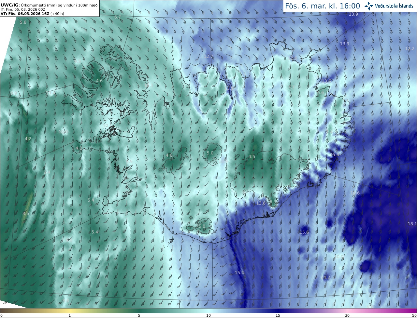Click the 14.2 value on the map
The image size is (417, 318).
(326, 277)
